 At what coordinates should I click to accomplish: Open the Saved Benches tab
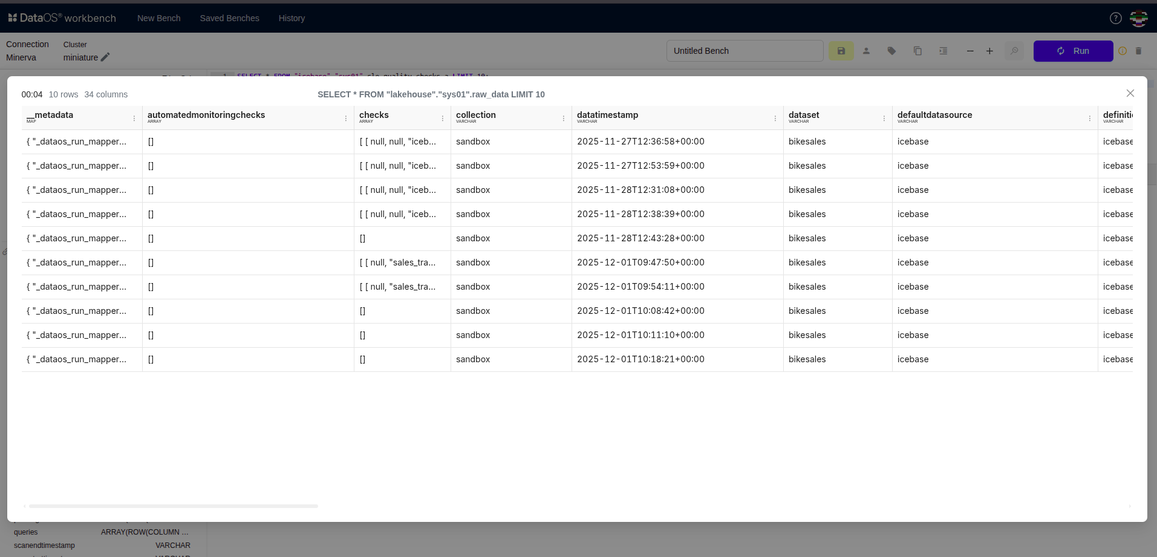[x=229, y=18]
